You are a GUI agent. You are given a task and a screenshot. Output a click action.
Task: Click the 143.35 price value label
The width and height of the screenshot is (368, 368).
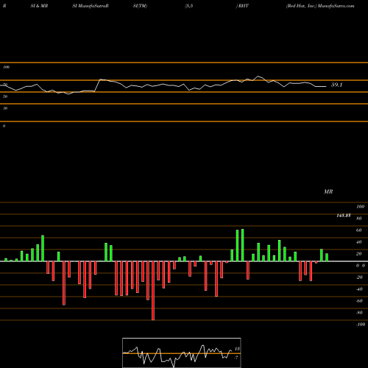tap(344, 216)
